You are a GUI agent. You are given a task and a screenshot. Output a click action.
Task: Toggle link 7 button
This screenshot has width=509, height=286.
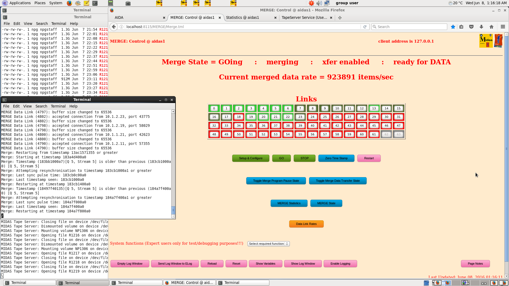[x=300, y=108]
